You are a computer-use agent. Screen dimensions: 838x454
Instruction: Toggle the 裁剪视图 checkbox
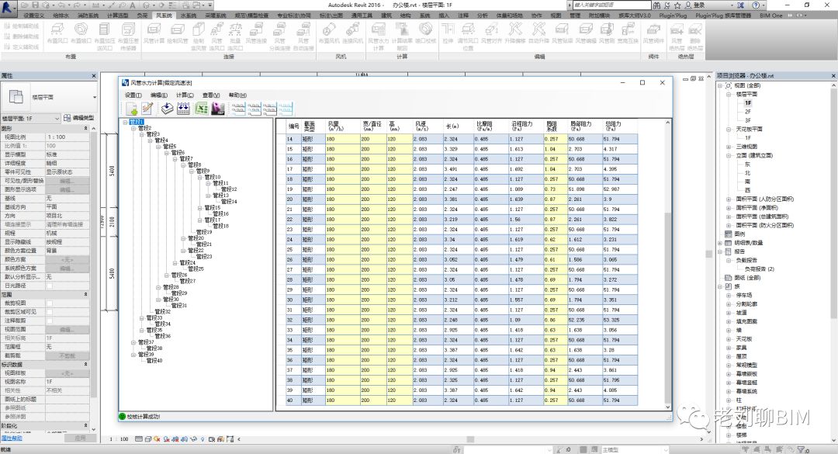pos(49,303)
